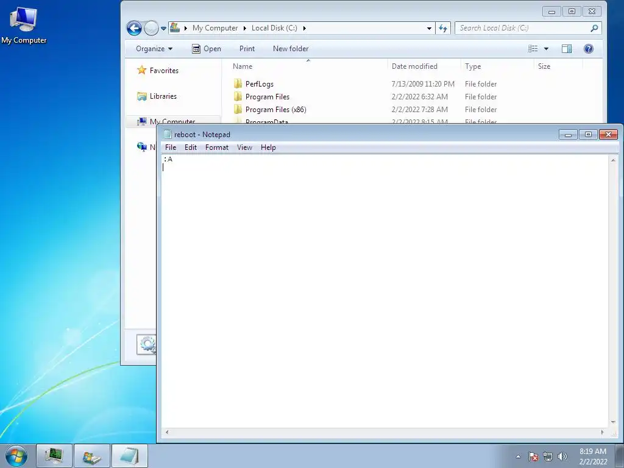Click settings gear icon in Explorer details pane
This screenshot has height=468, width=624.
146,344
